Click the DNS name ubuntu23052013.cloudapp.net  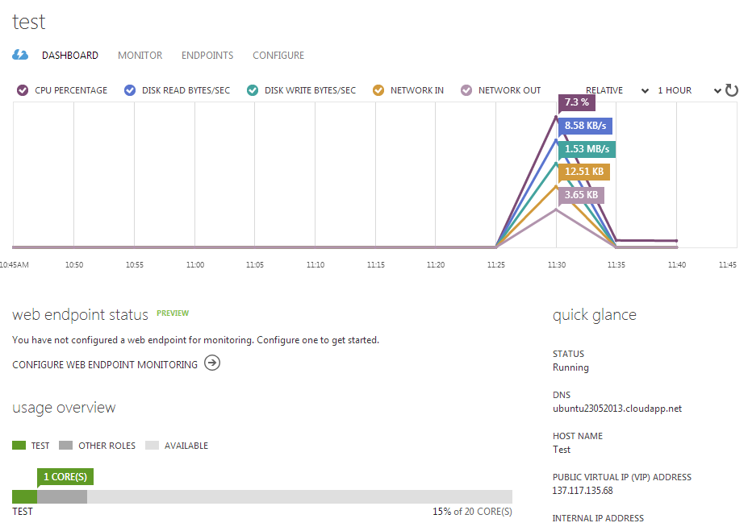[x=616, y=409]
